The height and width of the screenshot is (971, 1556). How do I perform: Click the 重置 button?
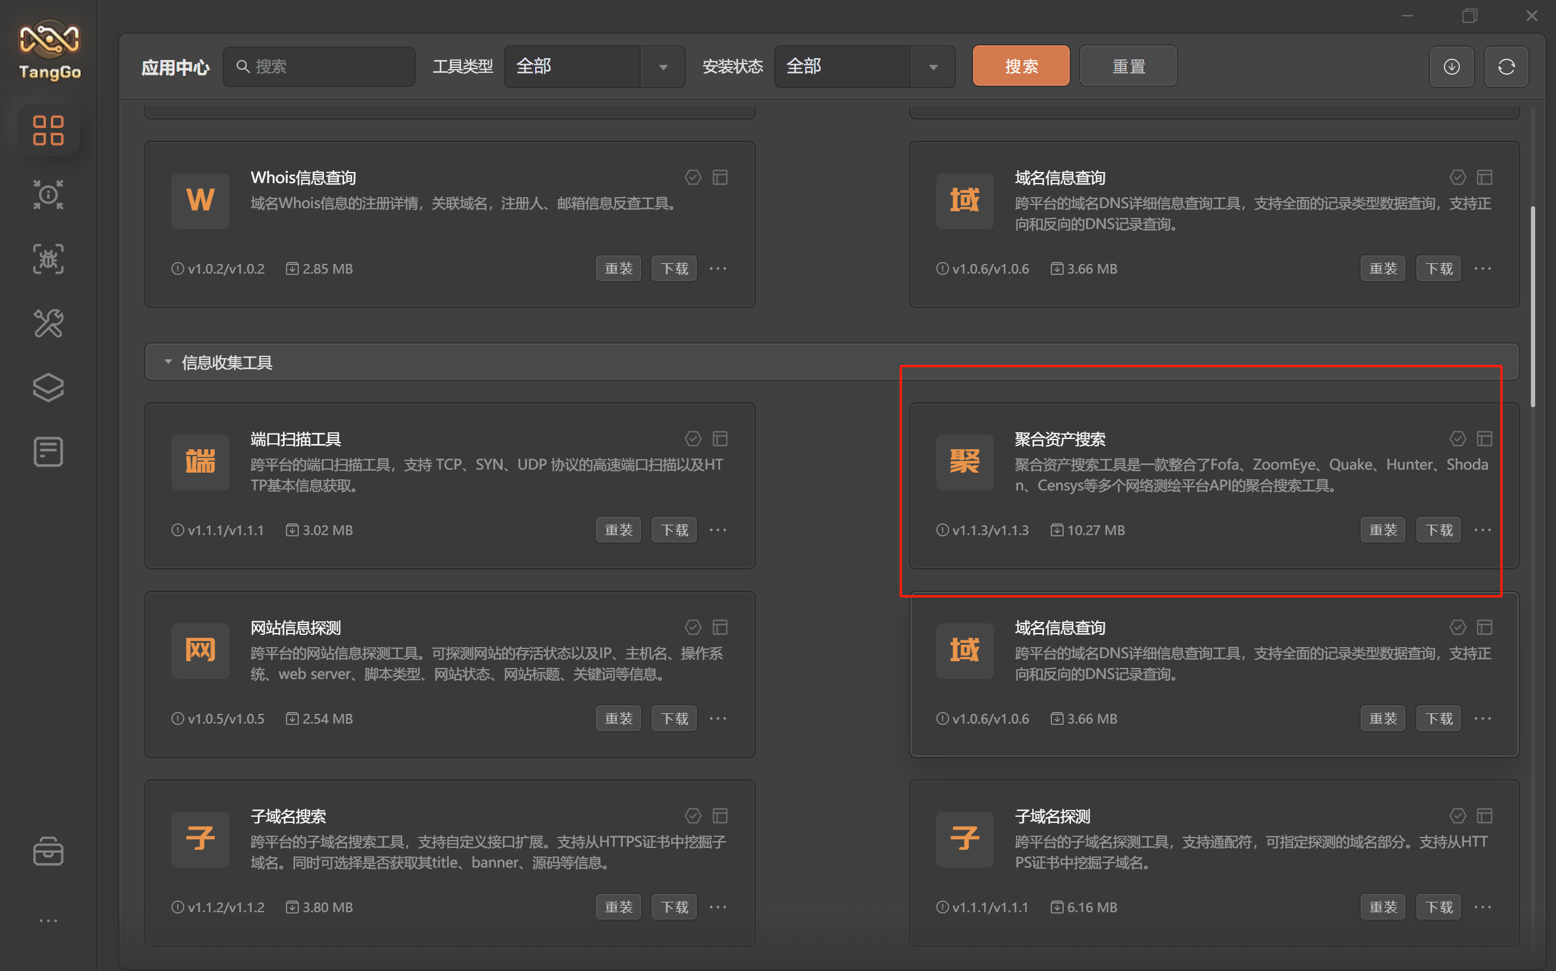pyautogui.click(x=1129, y=66)
